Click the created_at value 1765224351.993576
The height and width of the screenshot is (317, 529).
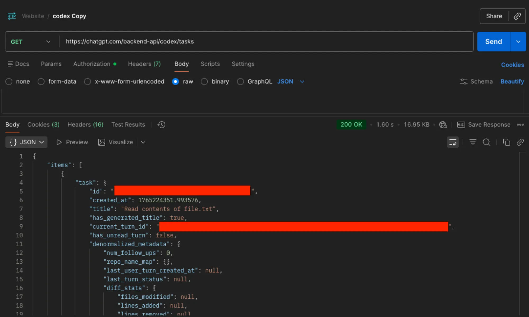[x=168, y=200]
